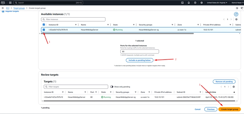Screen dimensions: 244x114
Task: Enable the Show only pending toggle
Action: pos(112,87)
